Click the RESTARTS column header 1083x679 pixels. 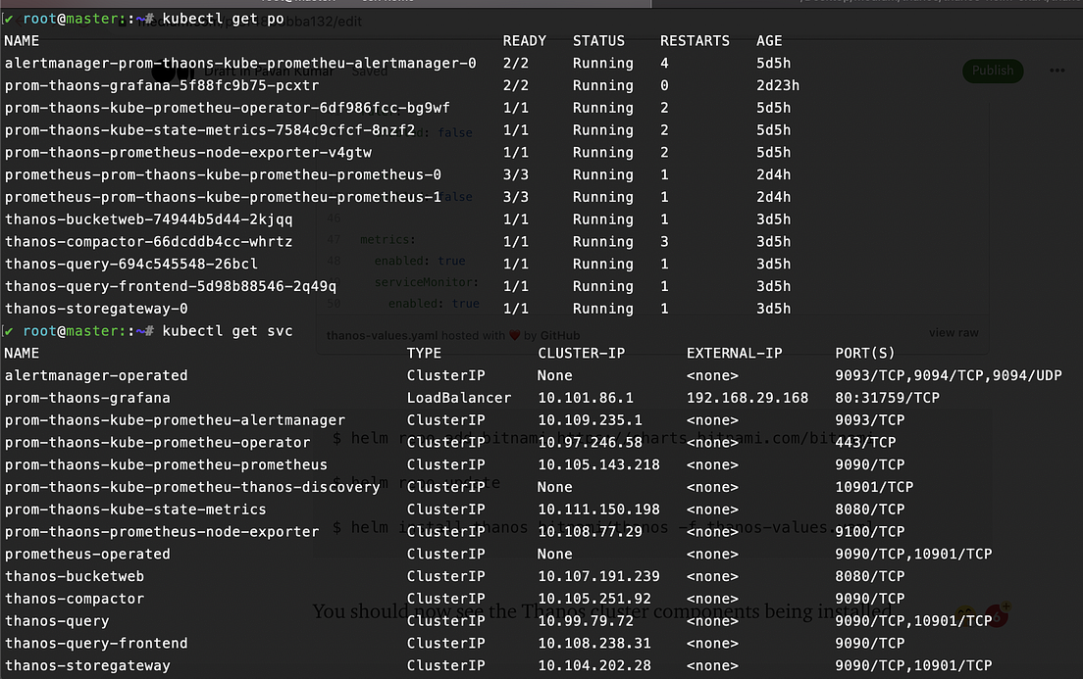[695, 41]
